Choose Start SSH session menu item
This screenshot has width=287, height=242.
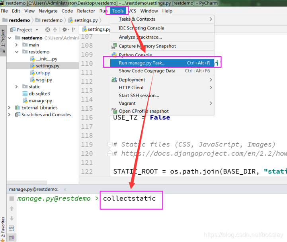point(162,96)
